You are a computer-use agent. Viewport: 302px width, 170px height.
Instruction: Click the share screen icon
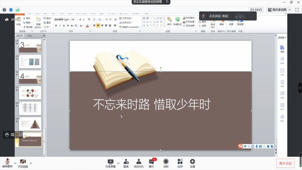pos(111,162)
